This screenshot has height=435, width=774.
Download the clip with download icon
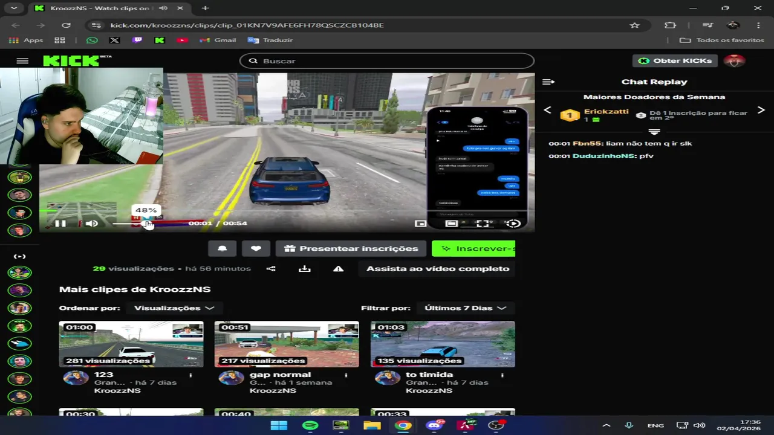tap(305, 269)
